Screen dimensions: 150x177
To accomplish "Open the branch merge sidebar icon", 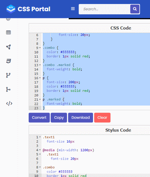I will tap(8, 90).
